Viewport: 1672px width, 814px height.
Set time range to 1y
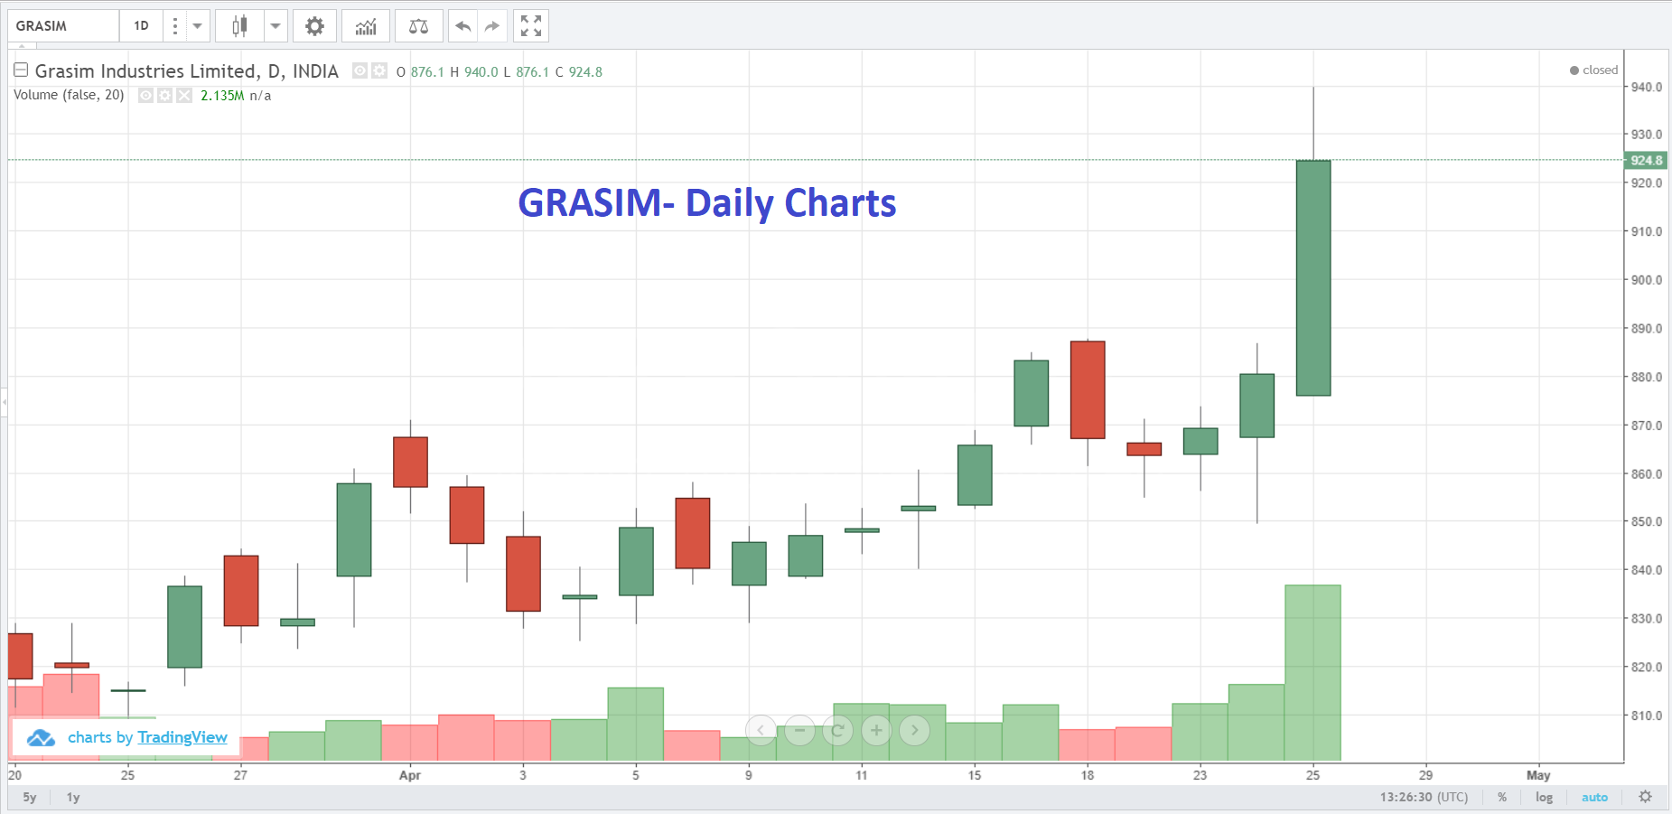[73, 798]
